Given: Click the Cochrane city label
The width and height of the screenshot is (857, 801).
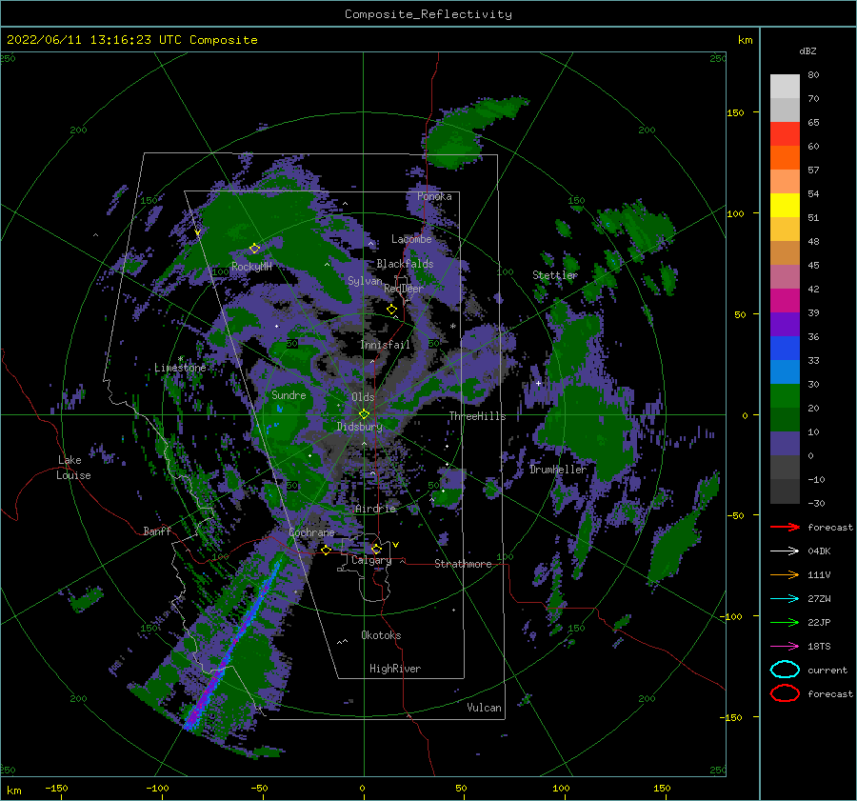Looking at the screenshot, I should 311,532.
